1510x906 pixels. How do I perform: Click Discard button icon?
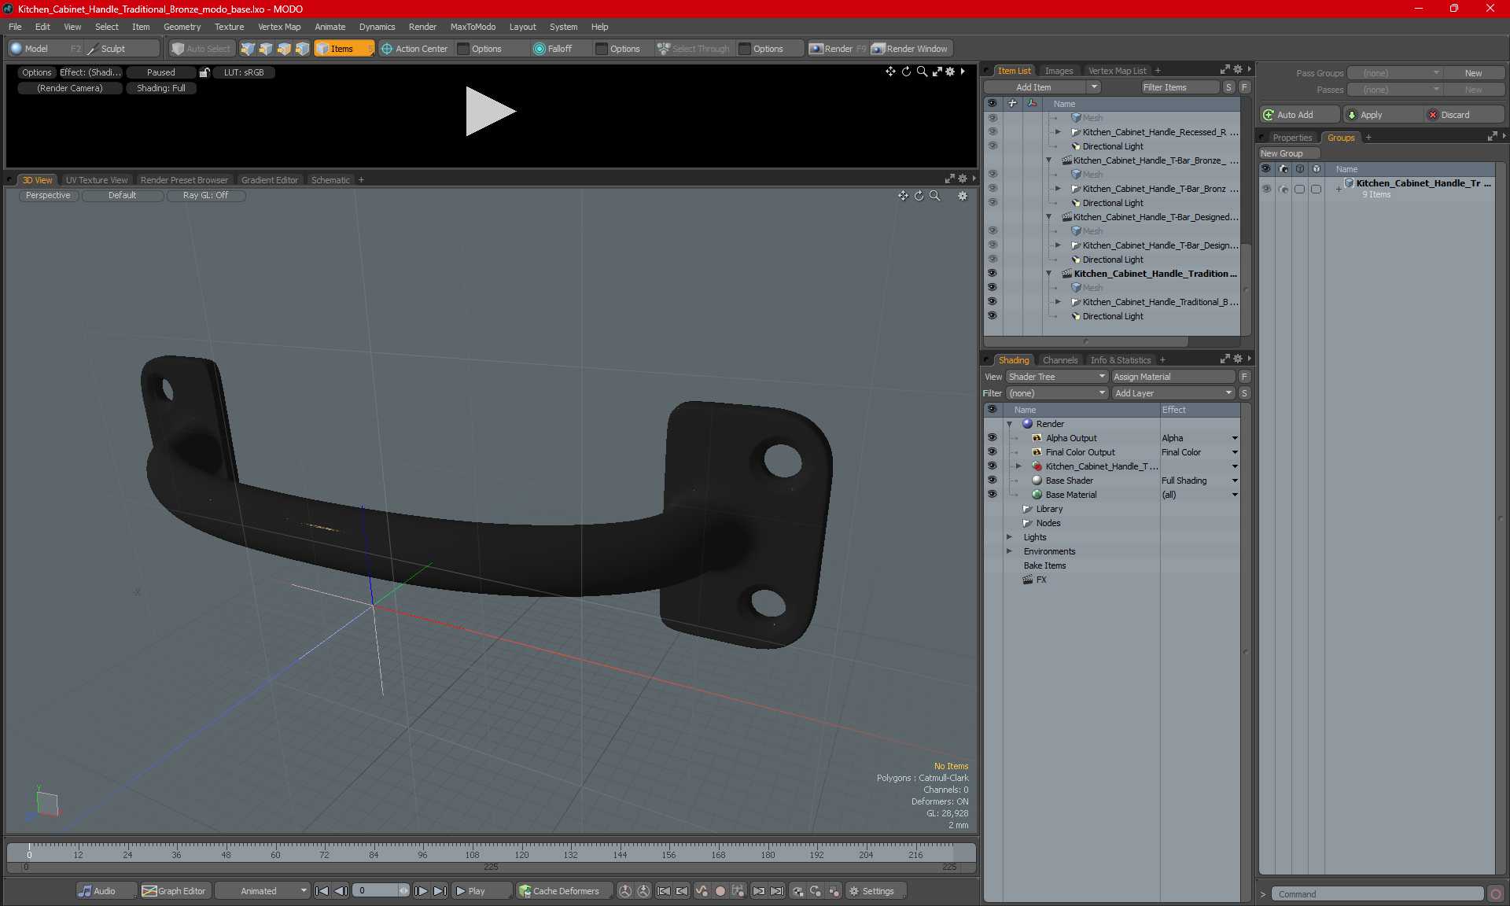pyautogui.click(x=1433, y=115)
